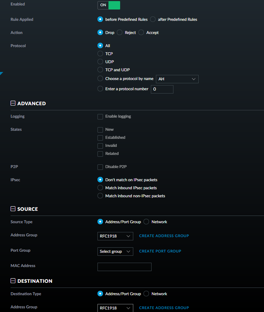Select TCP and UDP protocol

click(x=100, y=70)
